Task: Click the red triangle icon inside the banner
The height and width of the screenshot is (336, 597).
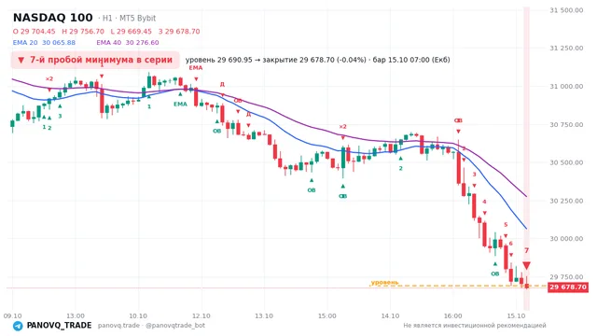Action: (x=21, y=60)
